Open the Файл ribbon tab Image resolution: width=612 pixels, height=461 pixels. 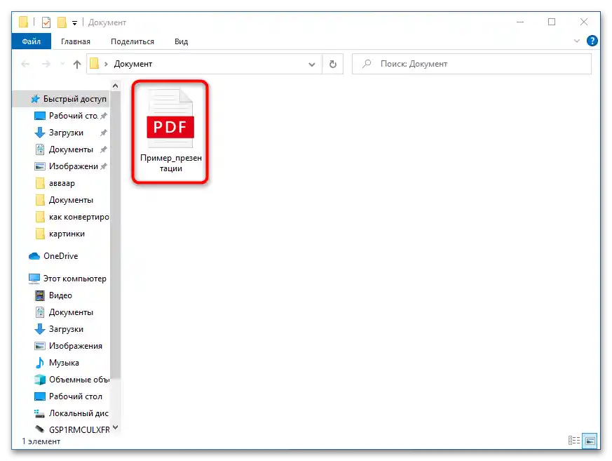pos(32,41)
